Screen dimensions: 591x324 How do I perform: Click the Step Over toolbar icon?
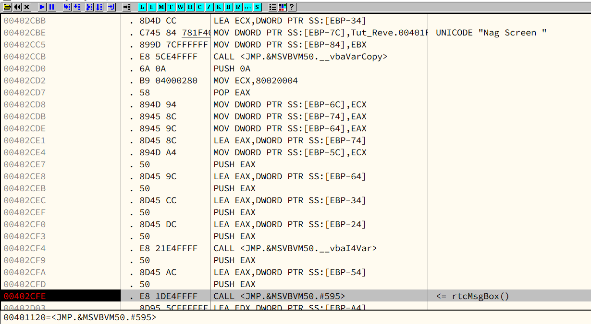pyautogui.click(x=77, y=7)
